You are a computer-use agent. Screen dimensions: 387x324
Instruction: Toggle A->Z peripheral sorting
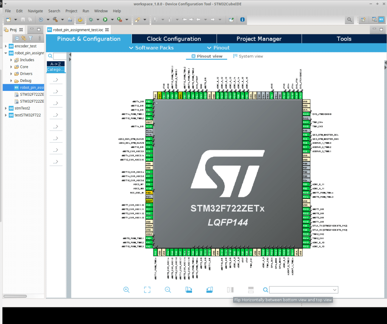(56, 64)
